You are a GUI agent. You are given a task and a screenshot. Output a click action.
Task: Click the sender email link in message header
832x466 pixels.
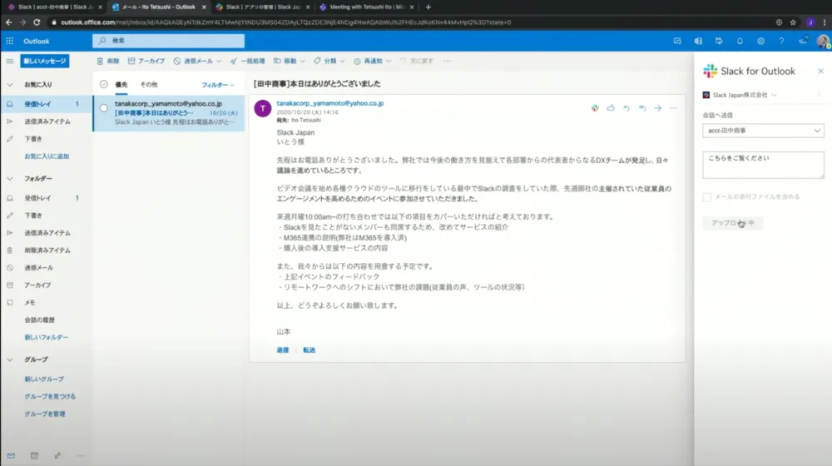[330, 103]
